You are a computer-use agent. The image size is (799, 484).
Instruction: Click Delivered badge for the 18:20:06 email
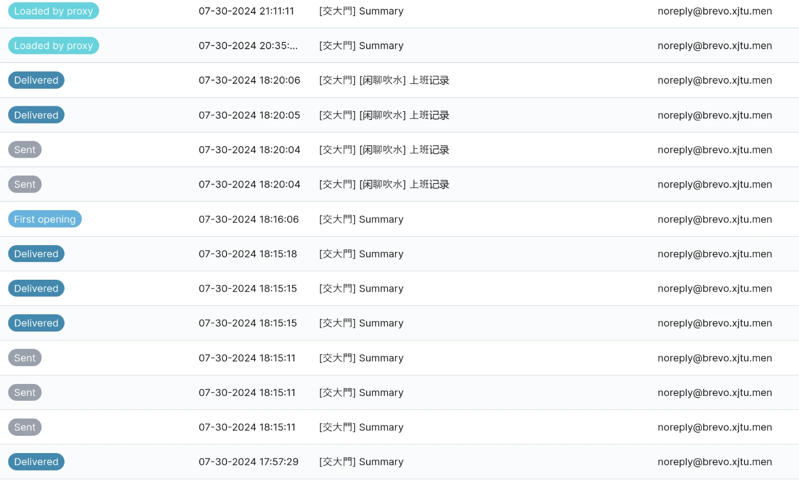tap(36, 80)
